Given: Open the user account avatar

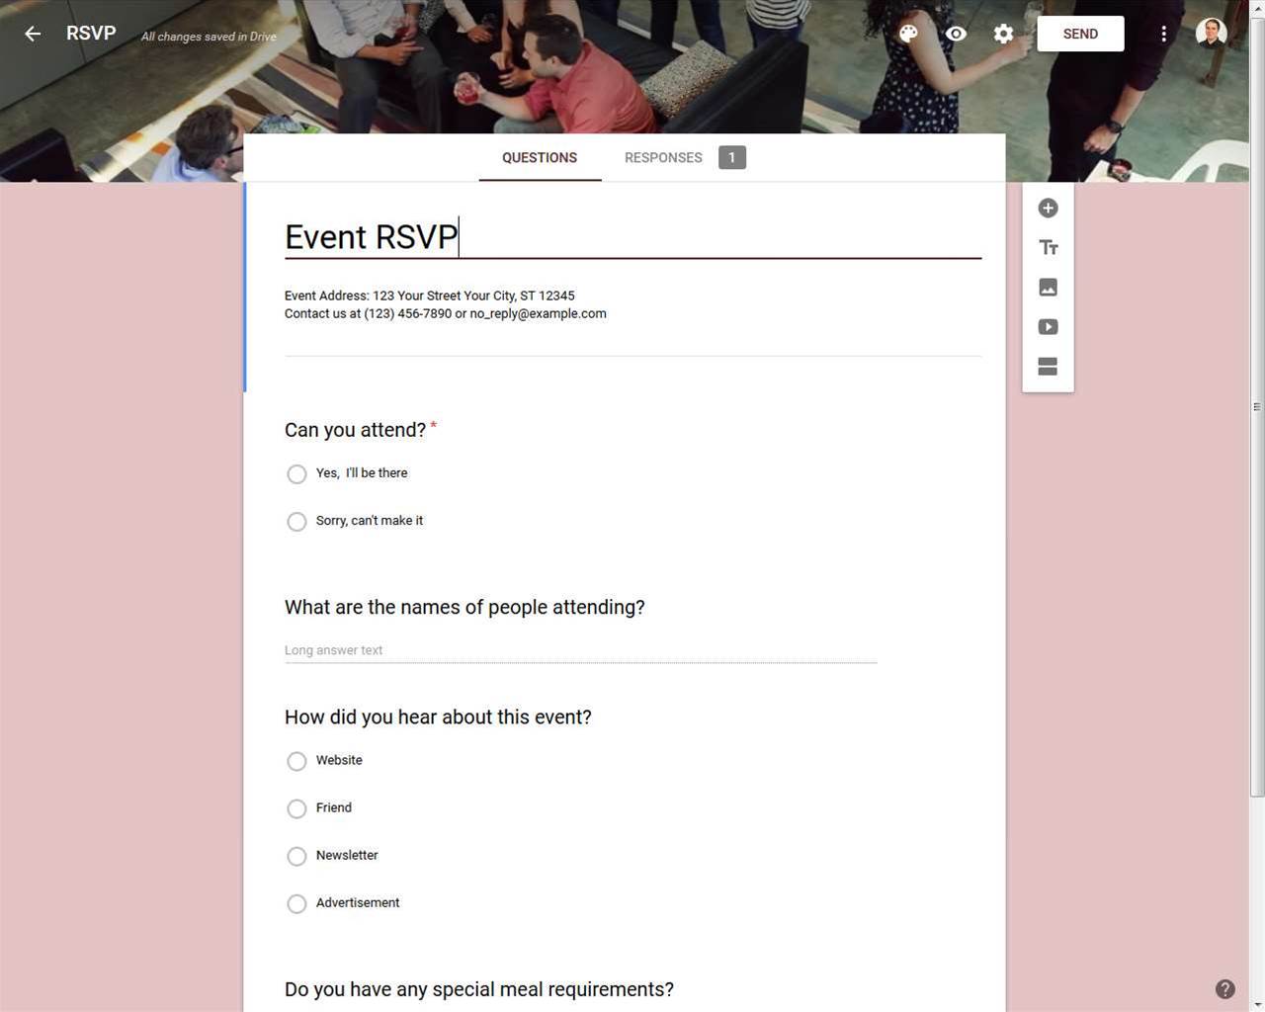Looking at the screenshot, I should click(1211, 33).
